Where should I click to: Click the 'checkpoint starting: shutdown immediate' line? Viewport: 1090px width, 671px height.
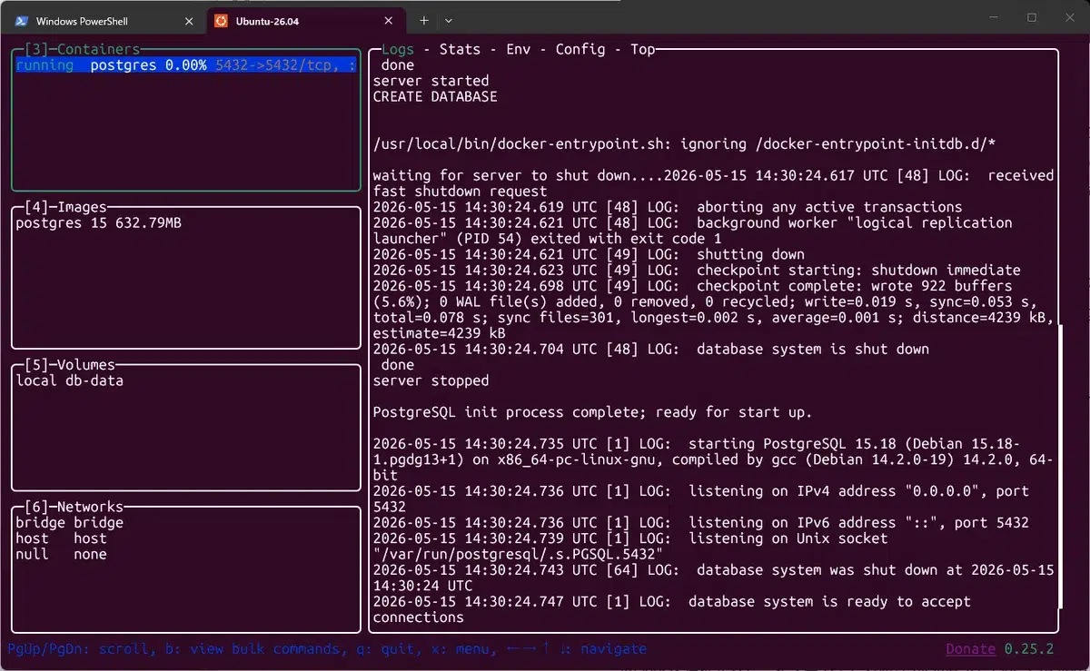697,270
